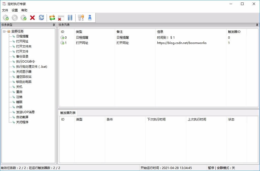Click the edit task gear icon
This screenshot has height=171, width=260.
coord(15,18)
